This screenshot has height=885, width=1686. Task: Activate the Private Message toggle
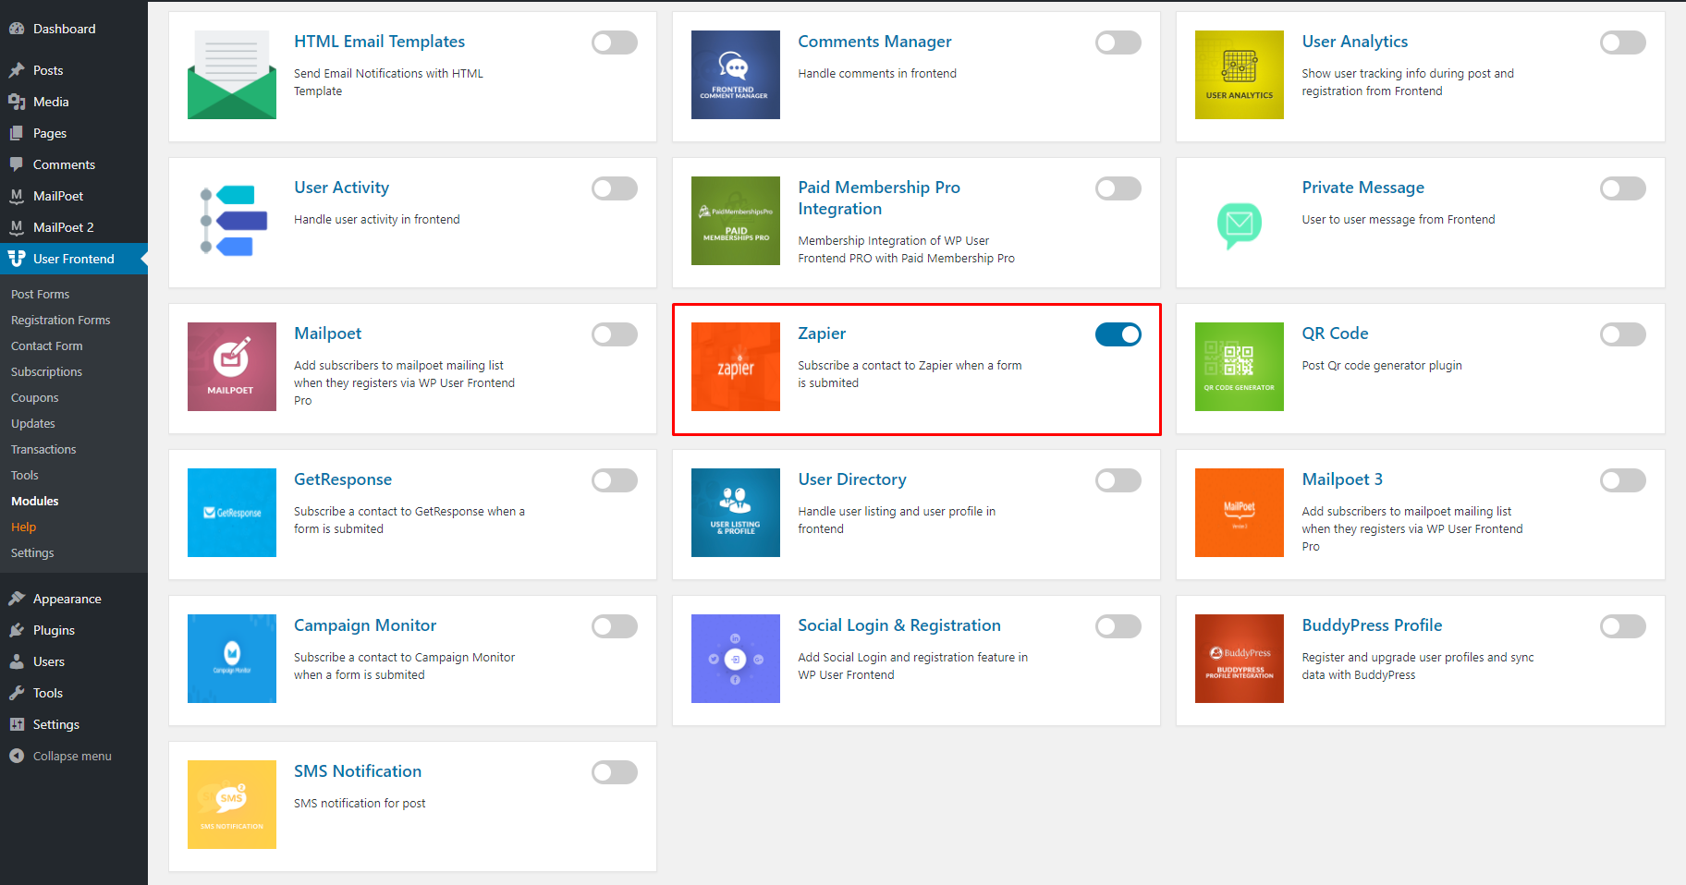coord(1622,188)
